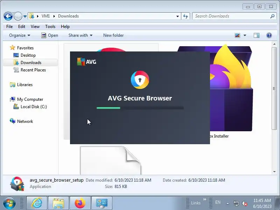
Task: Click the AVG Secure Browser shield icon
Action: coord(140,80)
